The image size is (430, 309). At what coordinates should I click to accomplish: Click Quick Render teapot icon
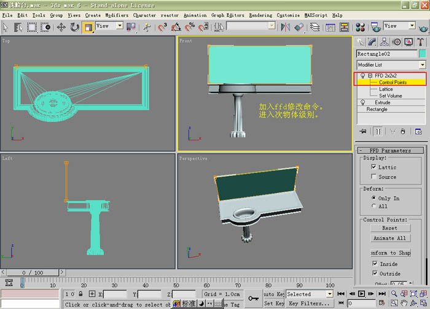coord(423,27)
